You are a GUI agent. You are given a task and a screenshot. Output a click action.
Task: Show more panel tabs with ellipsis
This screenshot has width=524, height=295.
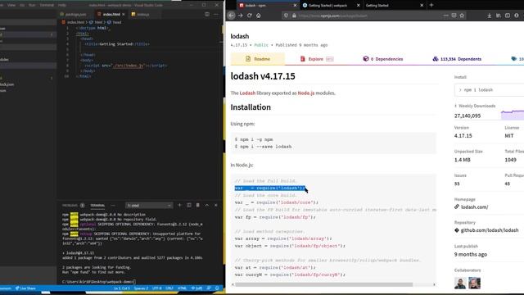pos(113,206)
